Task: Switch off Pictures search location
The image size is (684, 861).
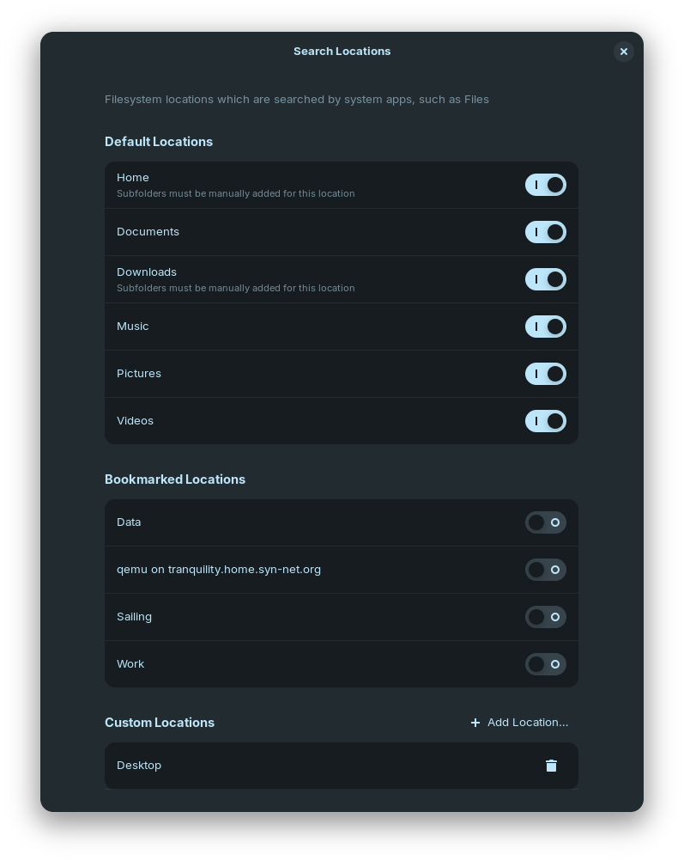Action: pos(546,374)
